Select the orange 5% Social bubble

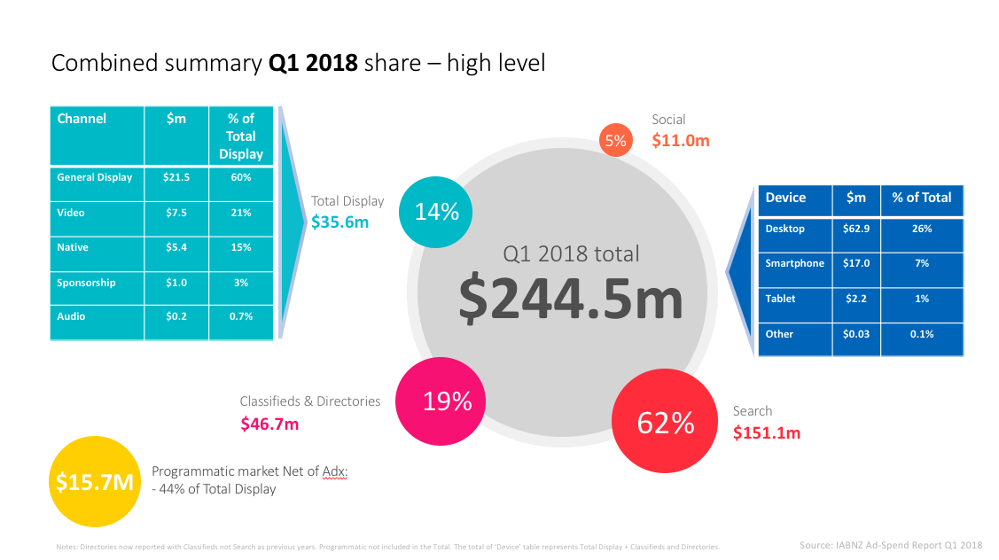(615, 140)
